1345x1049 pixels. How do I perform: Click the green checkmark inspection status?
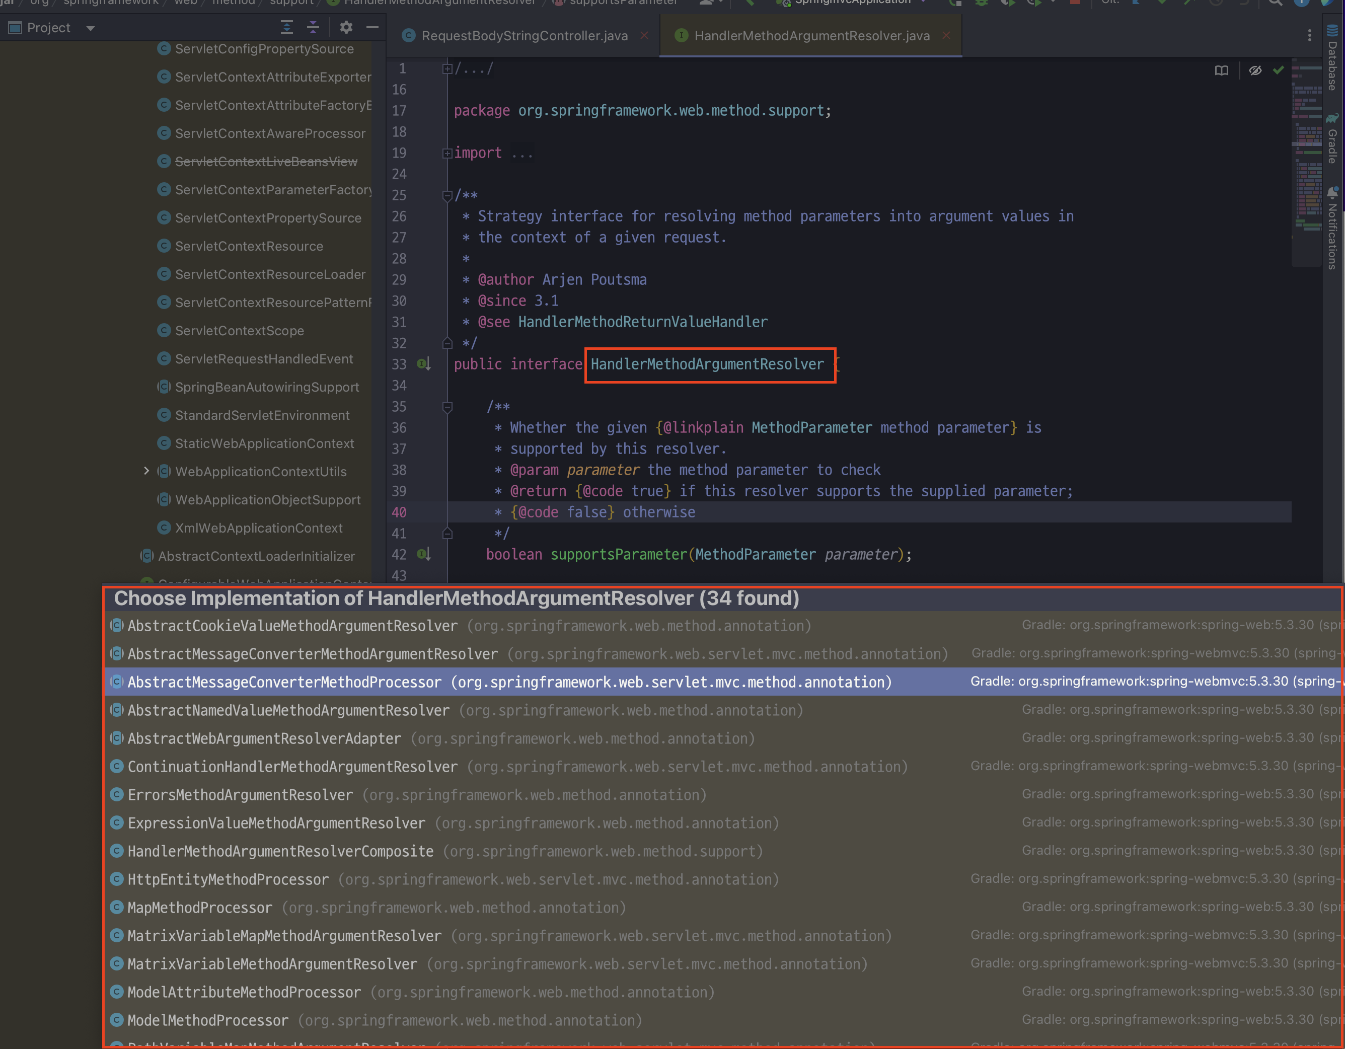(x=1279, y=70)
